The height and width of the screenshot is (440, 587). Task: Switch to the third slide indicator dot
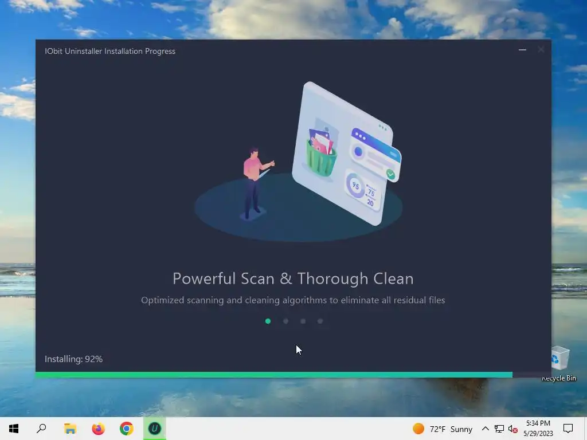[x=303, y=321]
